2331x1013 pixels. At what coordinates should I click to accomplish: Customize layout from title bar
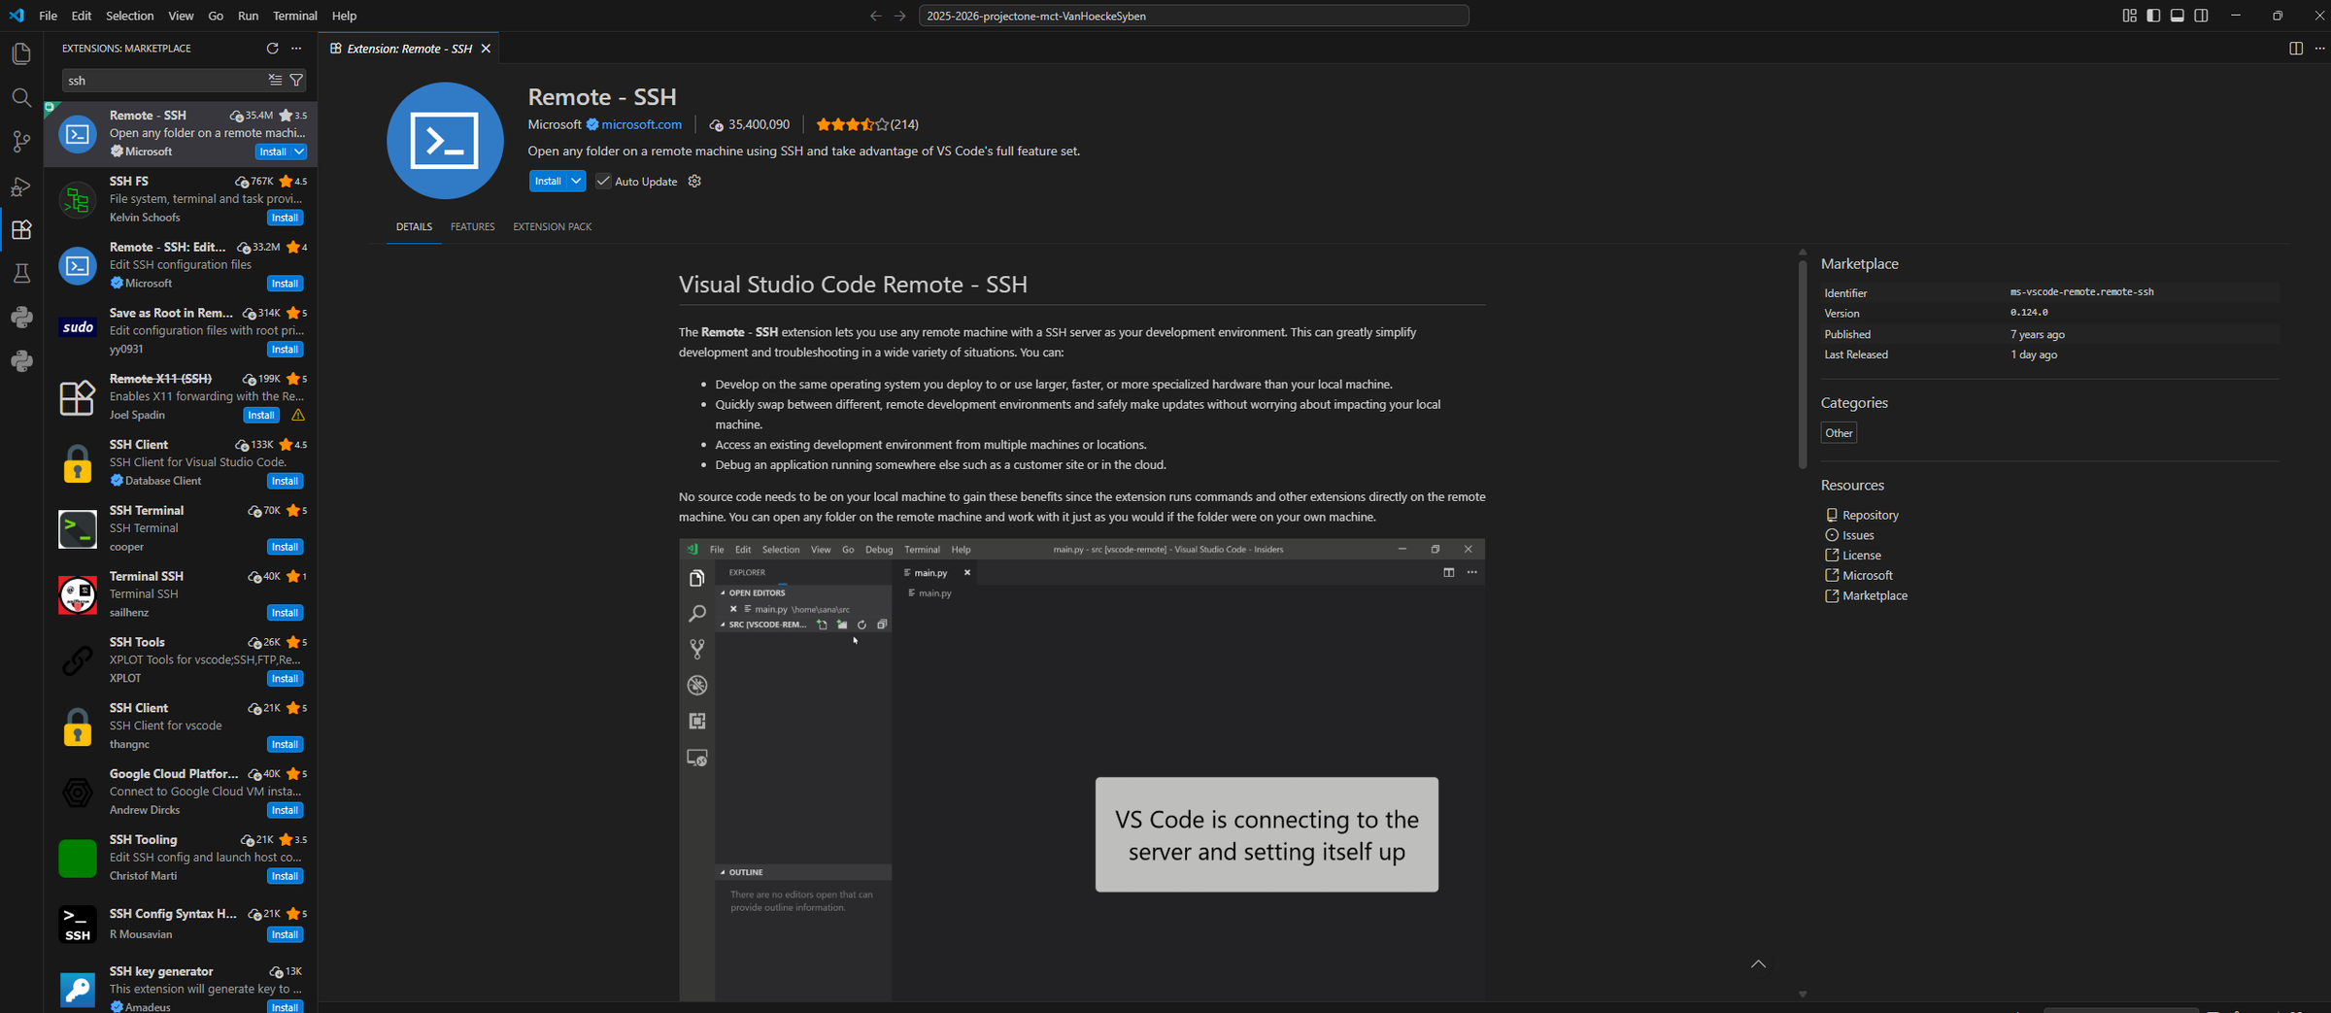(2129, 16)
